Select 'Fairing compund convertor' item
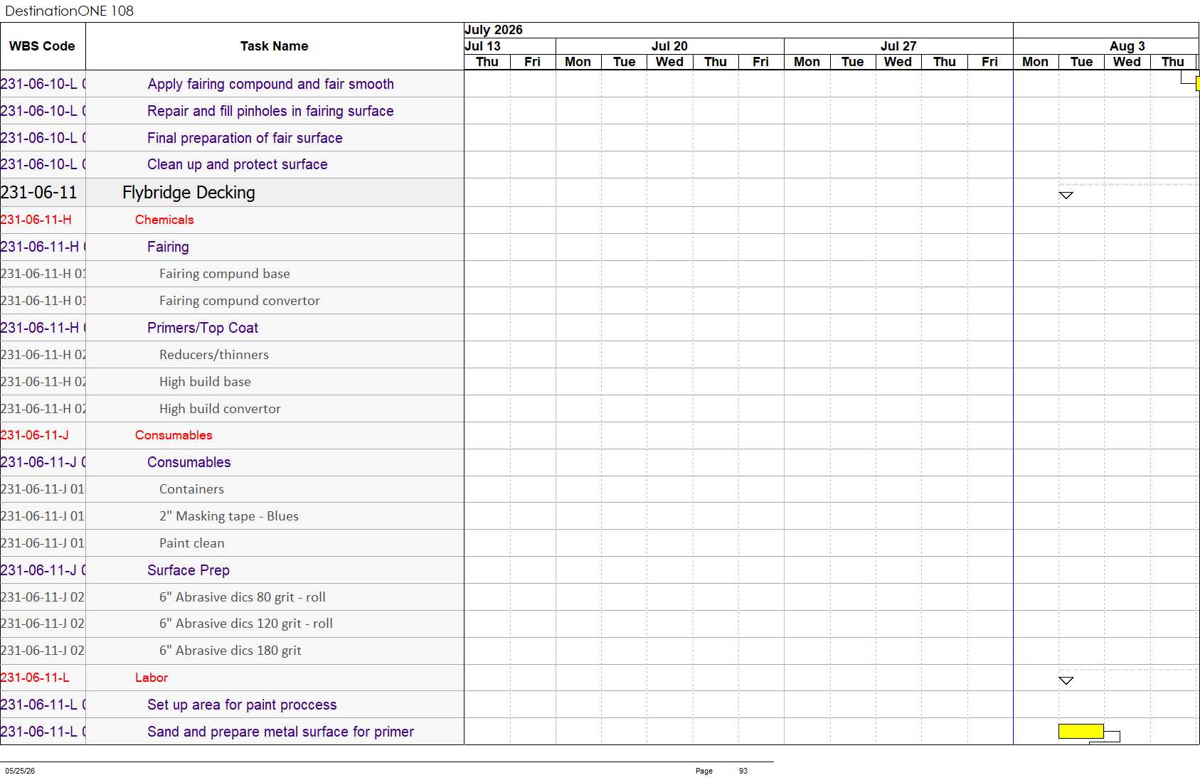The height and width of the screenshot is (780, 1200). click(239, 301)
